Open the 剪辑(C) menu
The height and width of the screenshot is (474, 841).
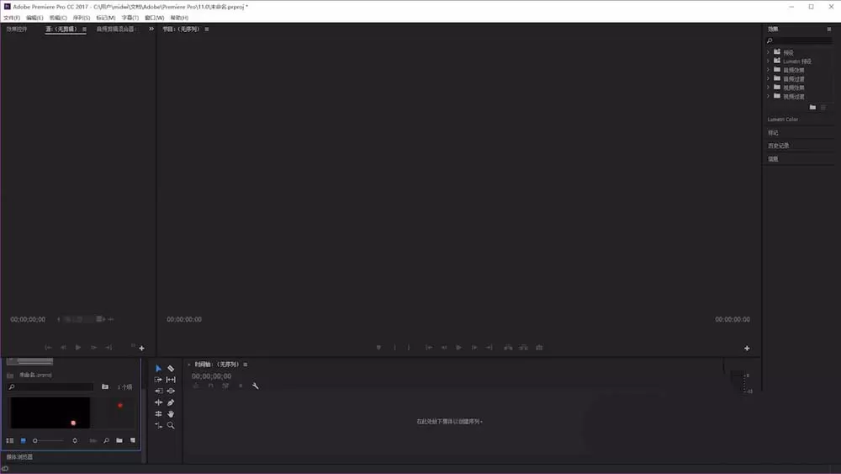(x=59, y=18)
